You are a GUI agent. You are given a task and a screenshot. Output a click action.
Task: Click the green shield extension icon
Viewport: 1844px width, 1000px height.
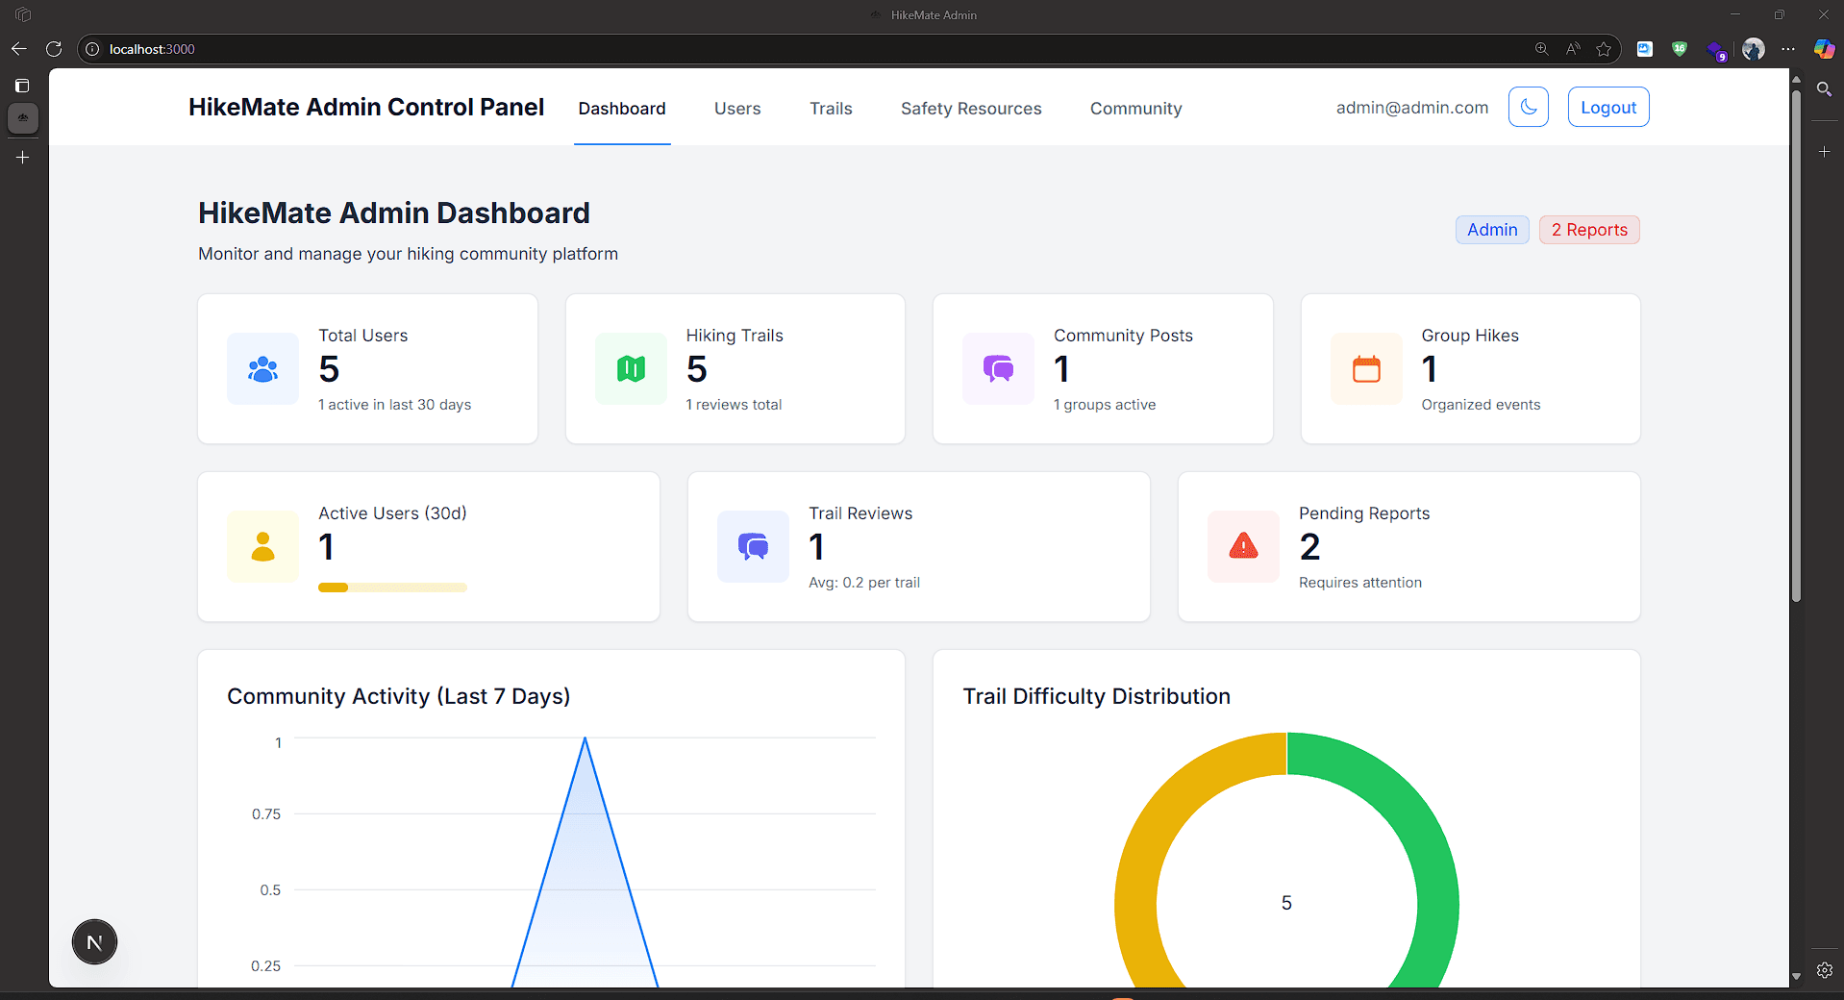point(1680,49)
